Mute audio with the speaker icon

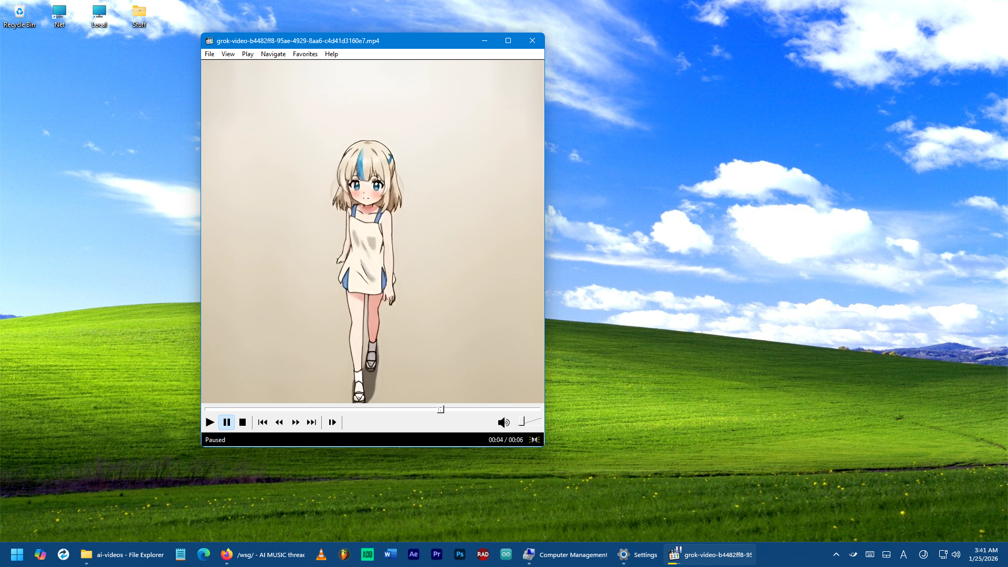pyautogui.click(x=503, y=422)
